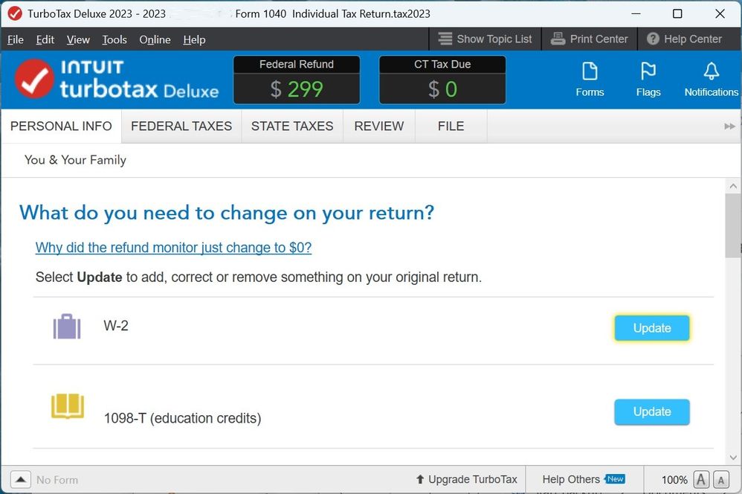Image resolution: width=742 pixels, height=494 pixels.
Task: Open Show Topic List
Action: pos(485,39)
